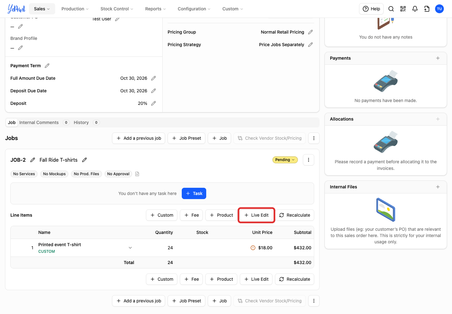Open the TU user avatar
The image size is (452, 314).
439,9
